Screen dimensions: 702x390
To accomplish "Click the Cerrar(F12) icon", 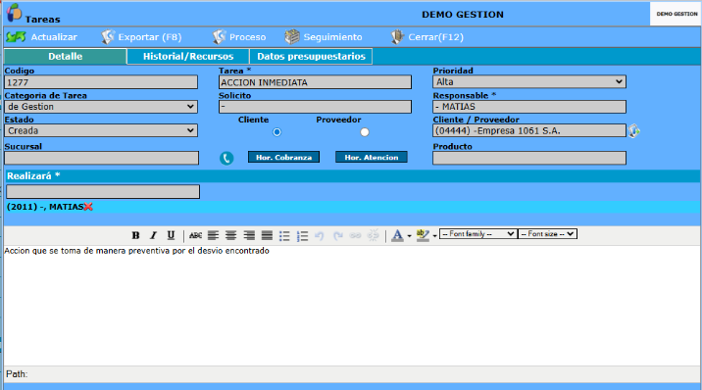I will (397, 37).
